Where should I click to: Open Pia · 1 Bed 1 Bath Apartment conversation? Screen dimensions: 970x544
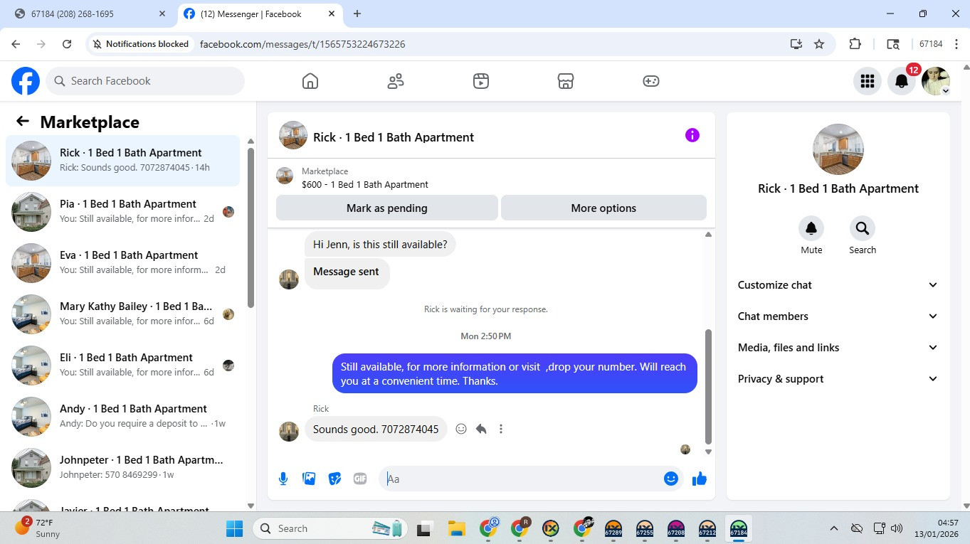[123, 212]
